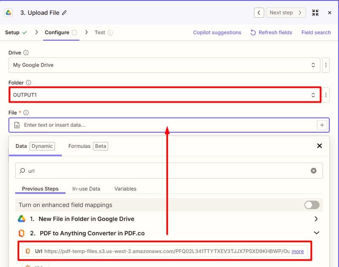The height and width of the screenshot is (267, 339).
Task: Click the File text input field
Action: 169,125
